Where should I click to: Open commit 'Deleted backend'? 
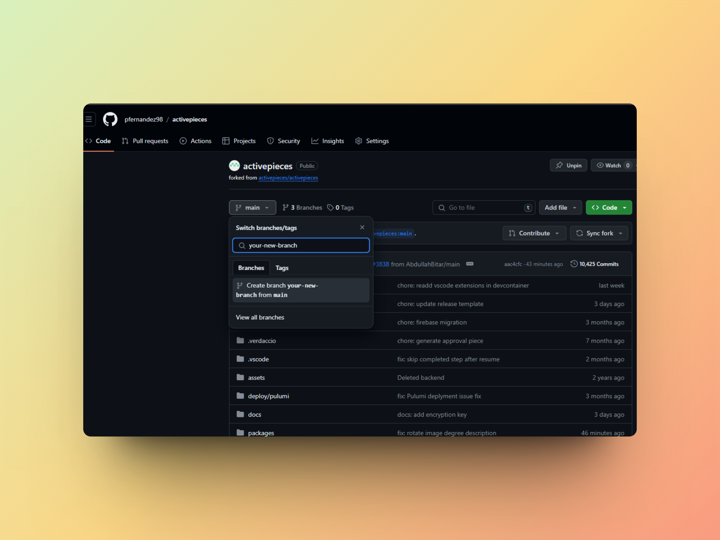pyautogui.click(x=421, y=378)
